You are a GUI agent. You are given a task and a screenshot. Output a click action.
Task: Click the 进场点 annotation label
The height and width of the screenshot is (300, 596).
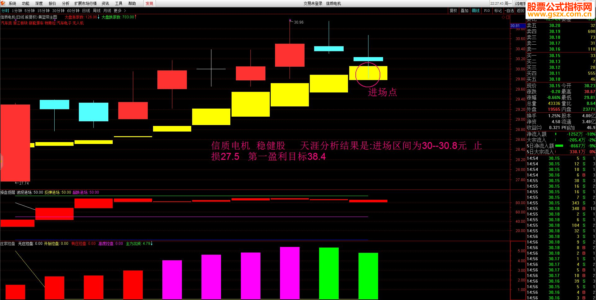pos(382,92)
